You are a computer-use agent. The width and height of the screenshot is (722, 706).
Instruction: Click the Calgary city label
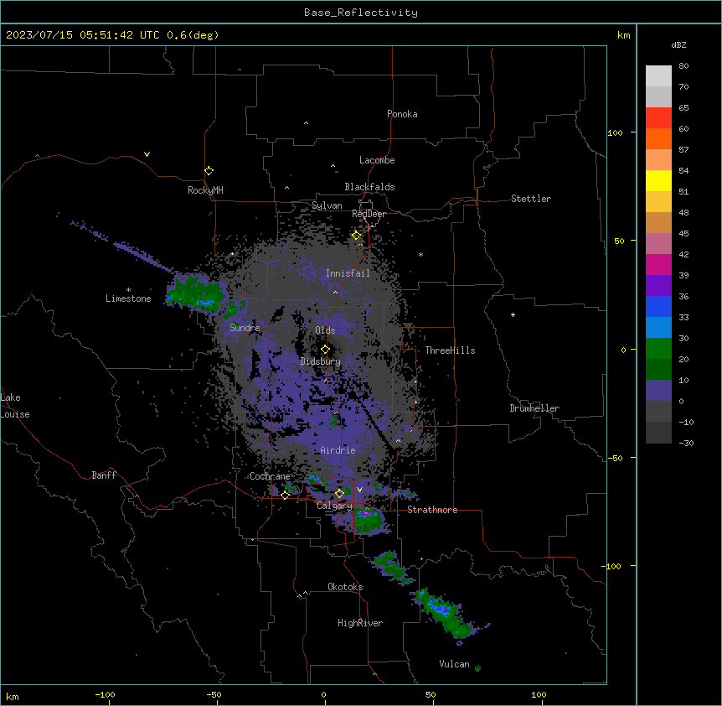[x=334, y=506]
